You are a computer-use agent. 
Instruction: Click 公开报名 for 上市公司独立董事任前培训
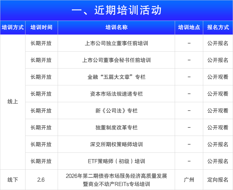(218, 43)
